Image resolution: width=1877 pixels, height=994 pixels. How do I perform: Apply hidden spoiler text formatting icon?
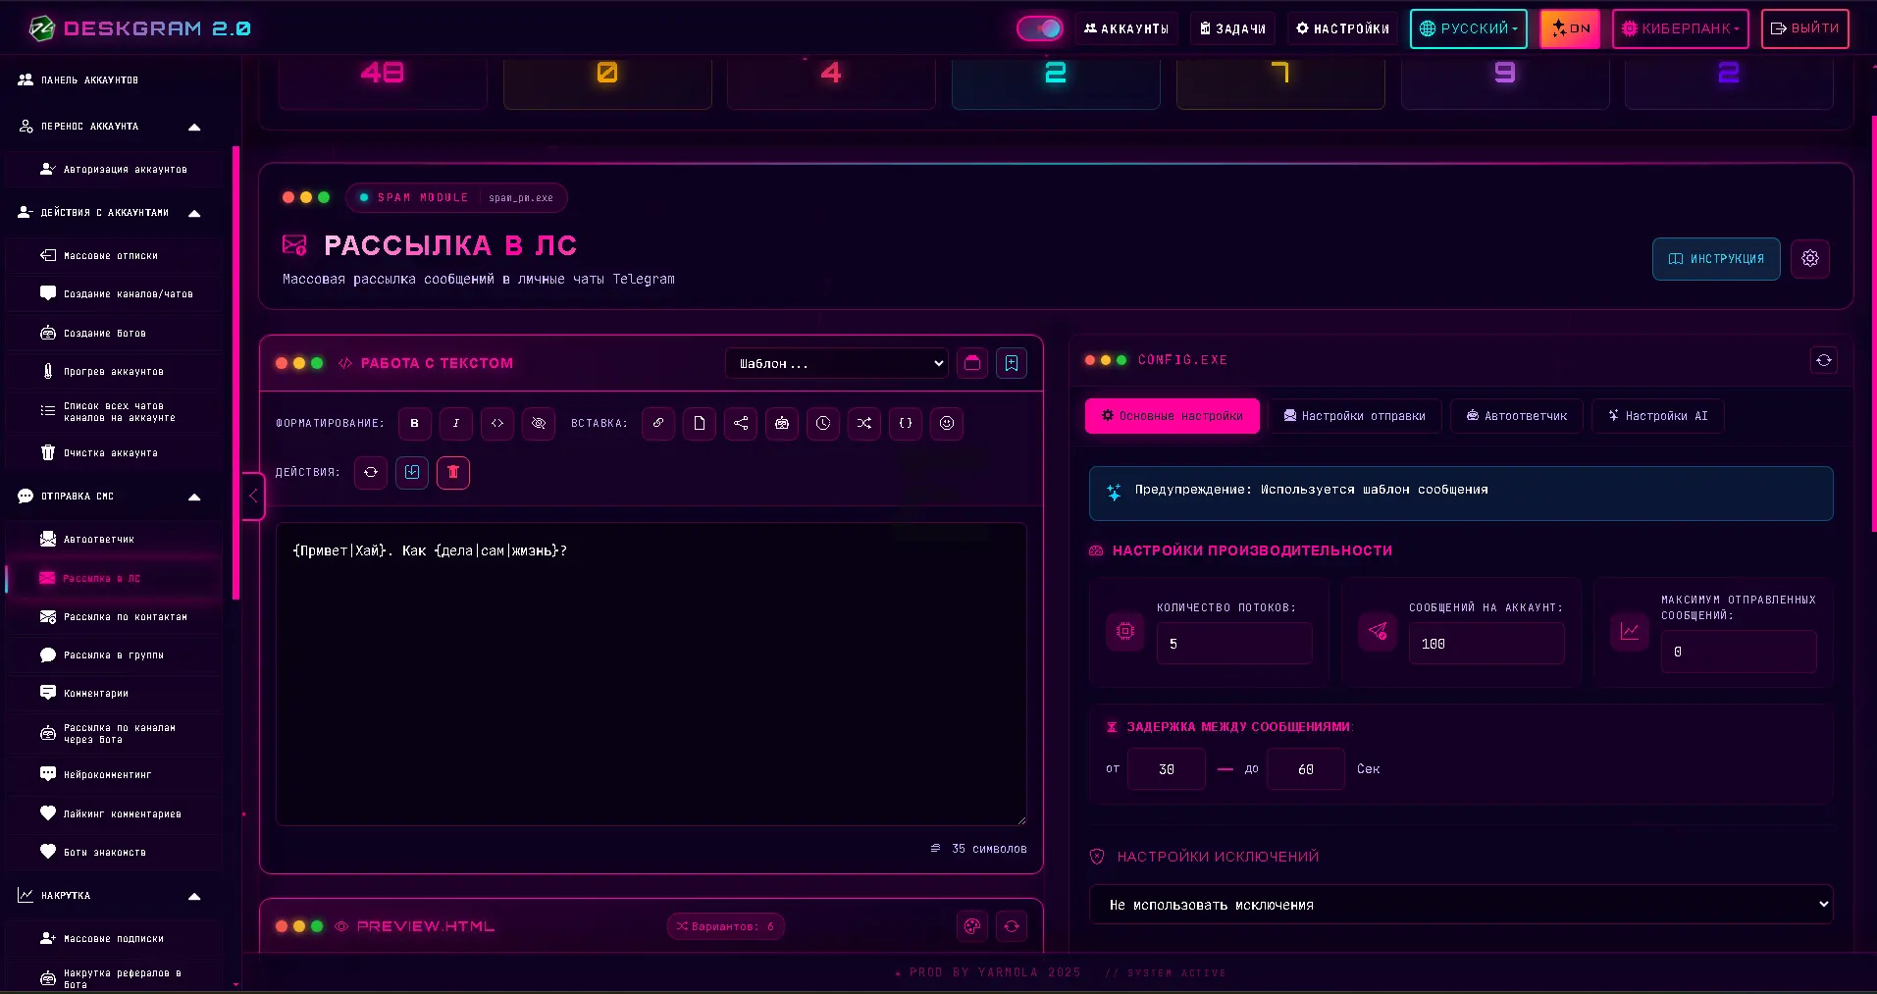click(539, 423)
